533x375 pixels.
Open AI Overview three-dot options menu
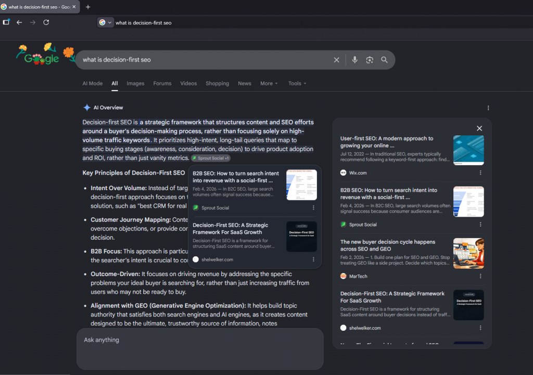click(488, 108)
